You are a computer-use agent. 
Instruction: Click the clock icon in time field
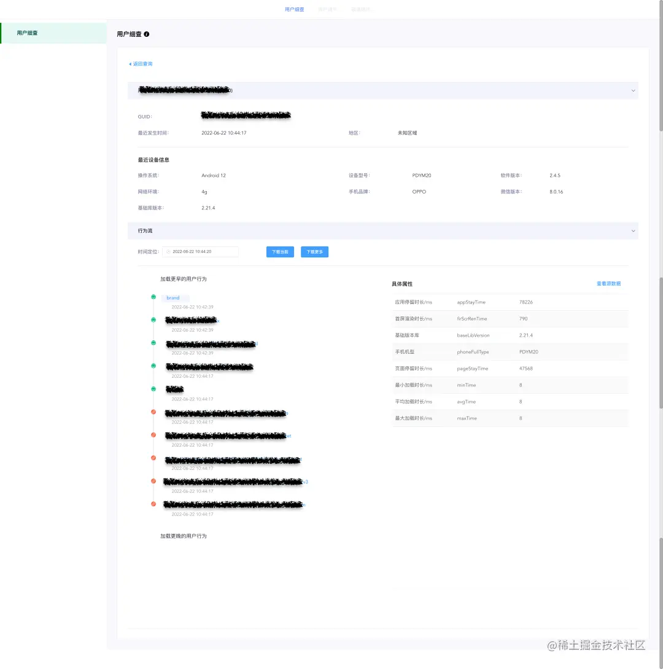[168, 252]
